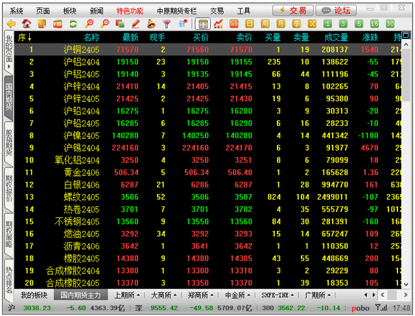Select the 国内期货主力 bottom tab
This screenshot has width=415, height=316.
(x=80, y=295)
